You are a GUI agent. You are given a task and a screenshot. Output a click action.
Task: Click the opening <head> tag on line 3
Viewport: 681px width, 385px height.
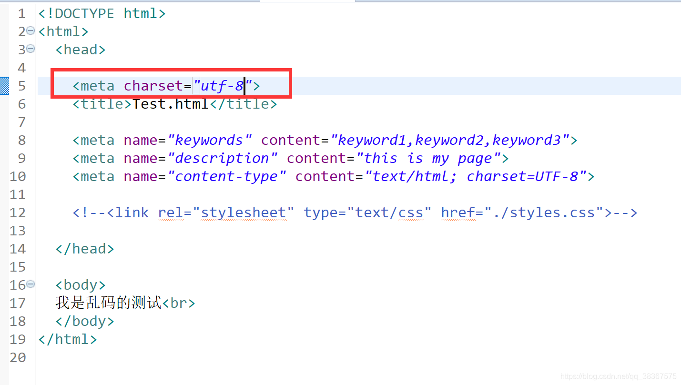click(81, 50)
